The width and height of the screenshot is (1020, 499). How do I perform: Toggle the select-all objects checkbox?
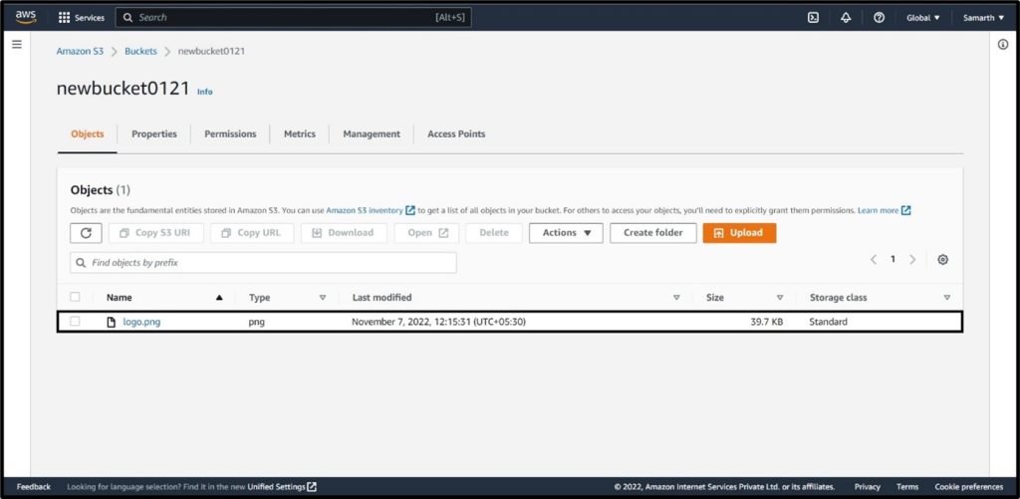(x=75, y=297)
